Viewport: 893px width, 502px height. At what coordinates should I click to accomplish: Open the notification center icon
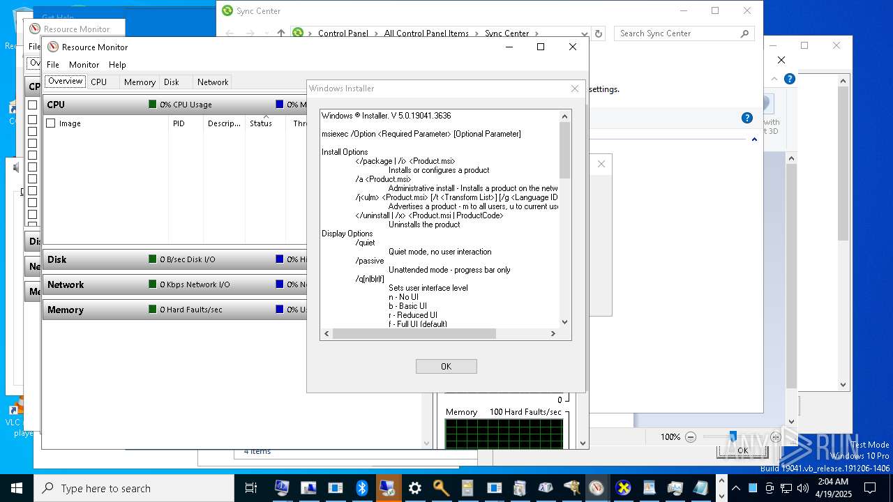coord(870,488)
